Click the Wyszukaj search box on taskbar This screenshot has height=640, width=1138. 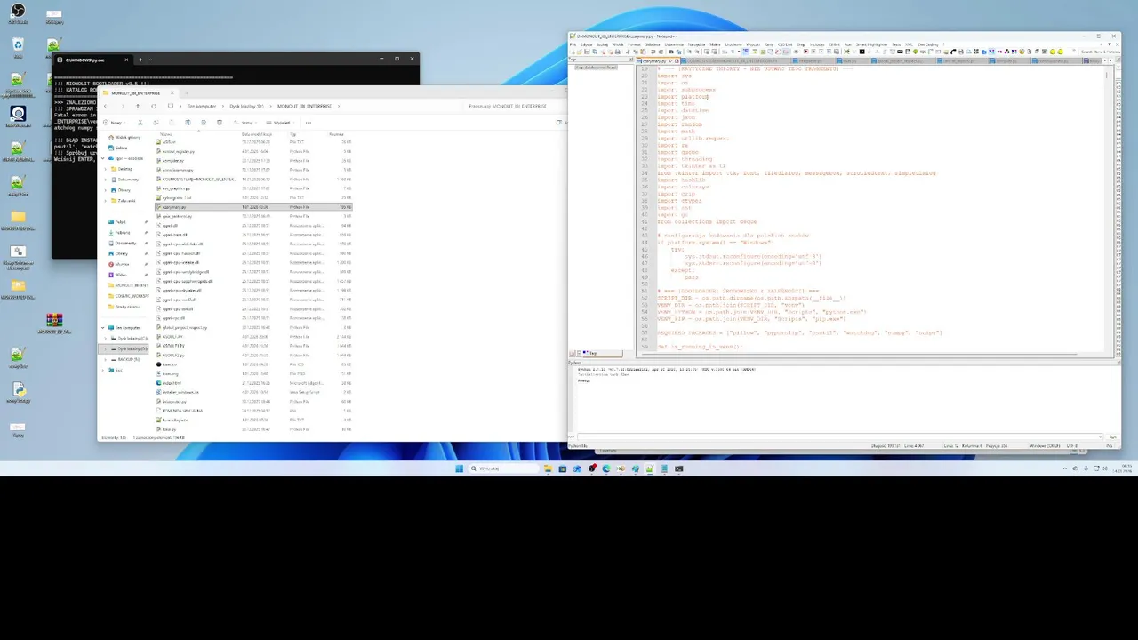click(x=504, y=468)
